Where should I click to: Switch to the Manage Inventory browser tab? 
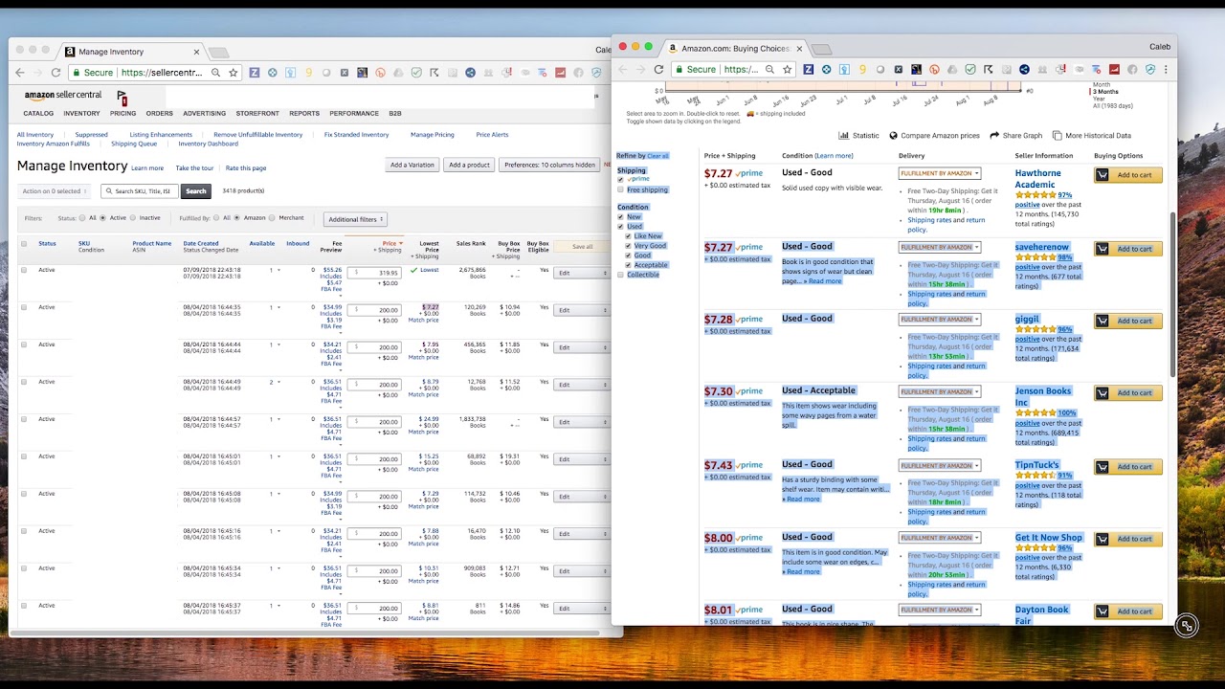click(x=131, y=52)
